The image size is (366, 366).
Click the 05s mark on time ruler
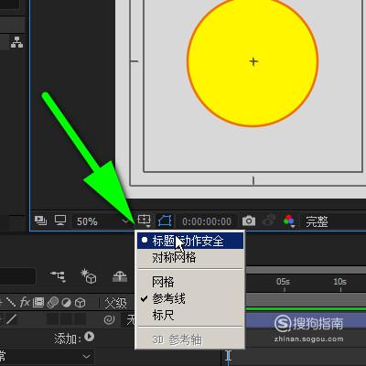283,282
